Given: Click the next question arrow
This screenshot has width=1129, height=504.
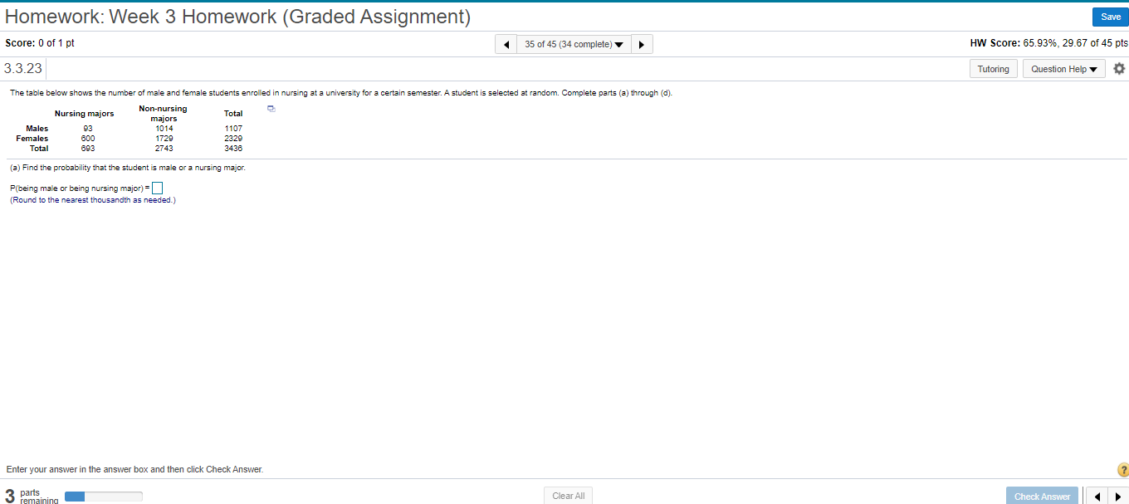Looking at the screenshot, I should (x=642, y=43).
